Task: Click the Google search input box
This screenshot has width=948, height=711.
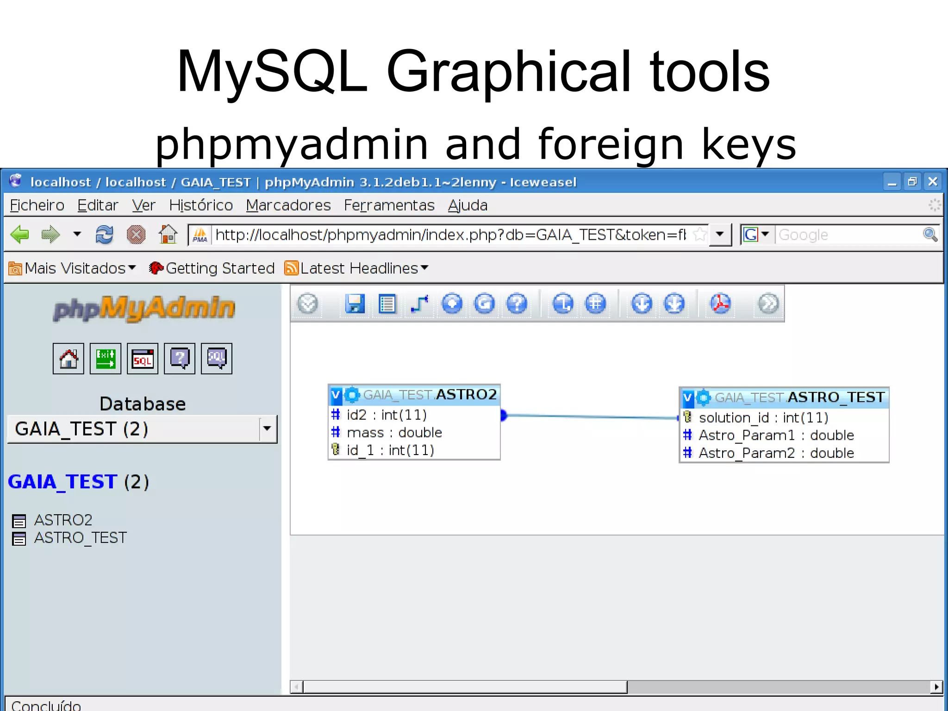Action: pyautogui.click(x=849, y=235)
